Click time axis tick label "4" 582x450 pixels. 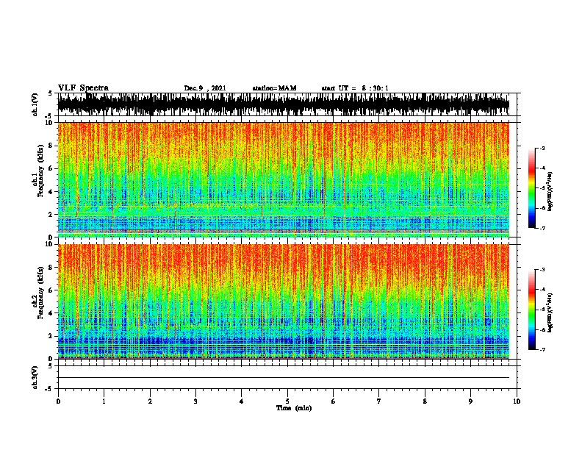pyautogui.click(x=242, y=401)
